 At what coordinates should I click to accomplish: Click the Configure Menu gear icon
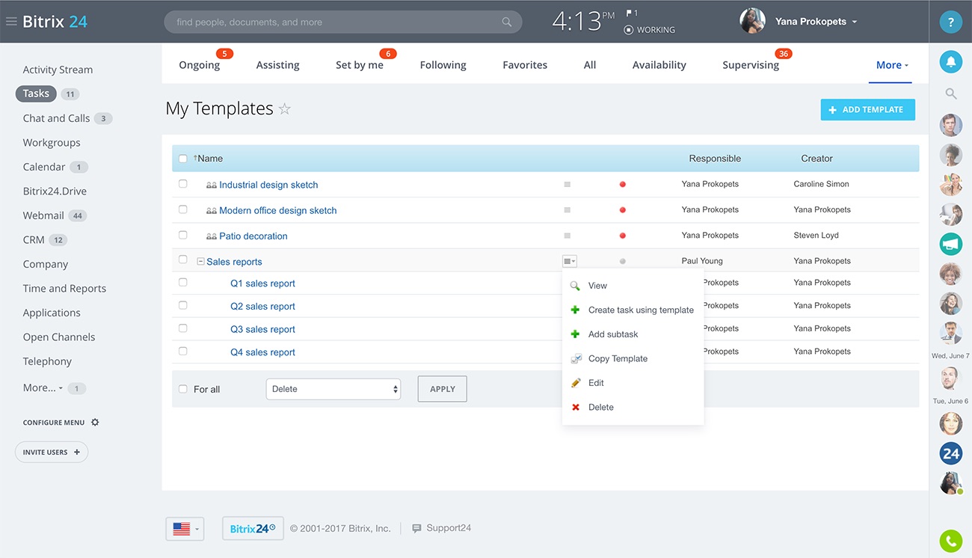click(95, 423)
